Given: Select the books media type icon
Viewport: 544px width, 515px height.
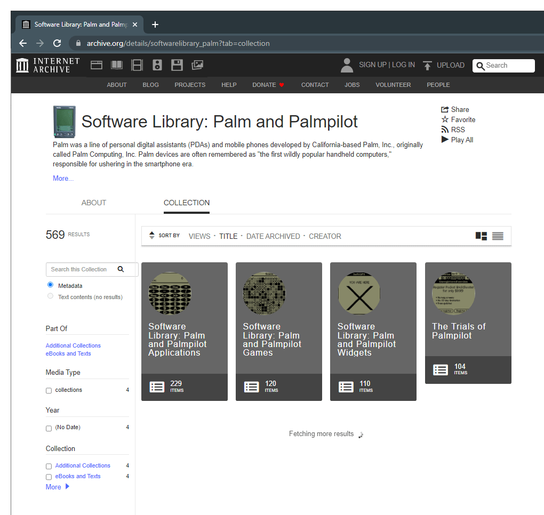Looking at the screenshot, I should pos(117,65).
